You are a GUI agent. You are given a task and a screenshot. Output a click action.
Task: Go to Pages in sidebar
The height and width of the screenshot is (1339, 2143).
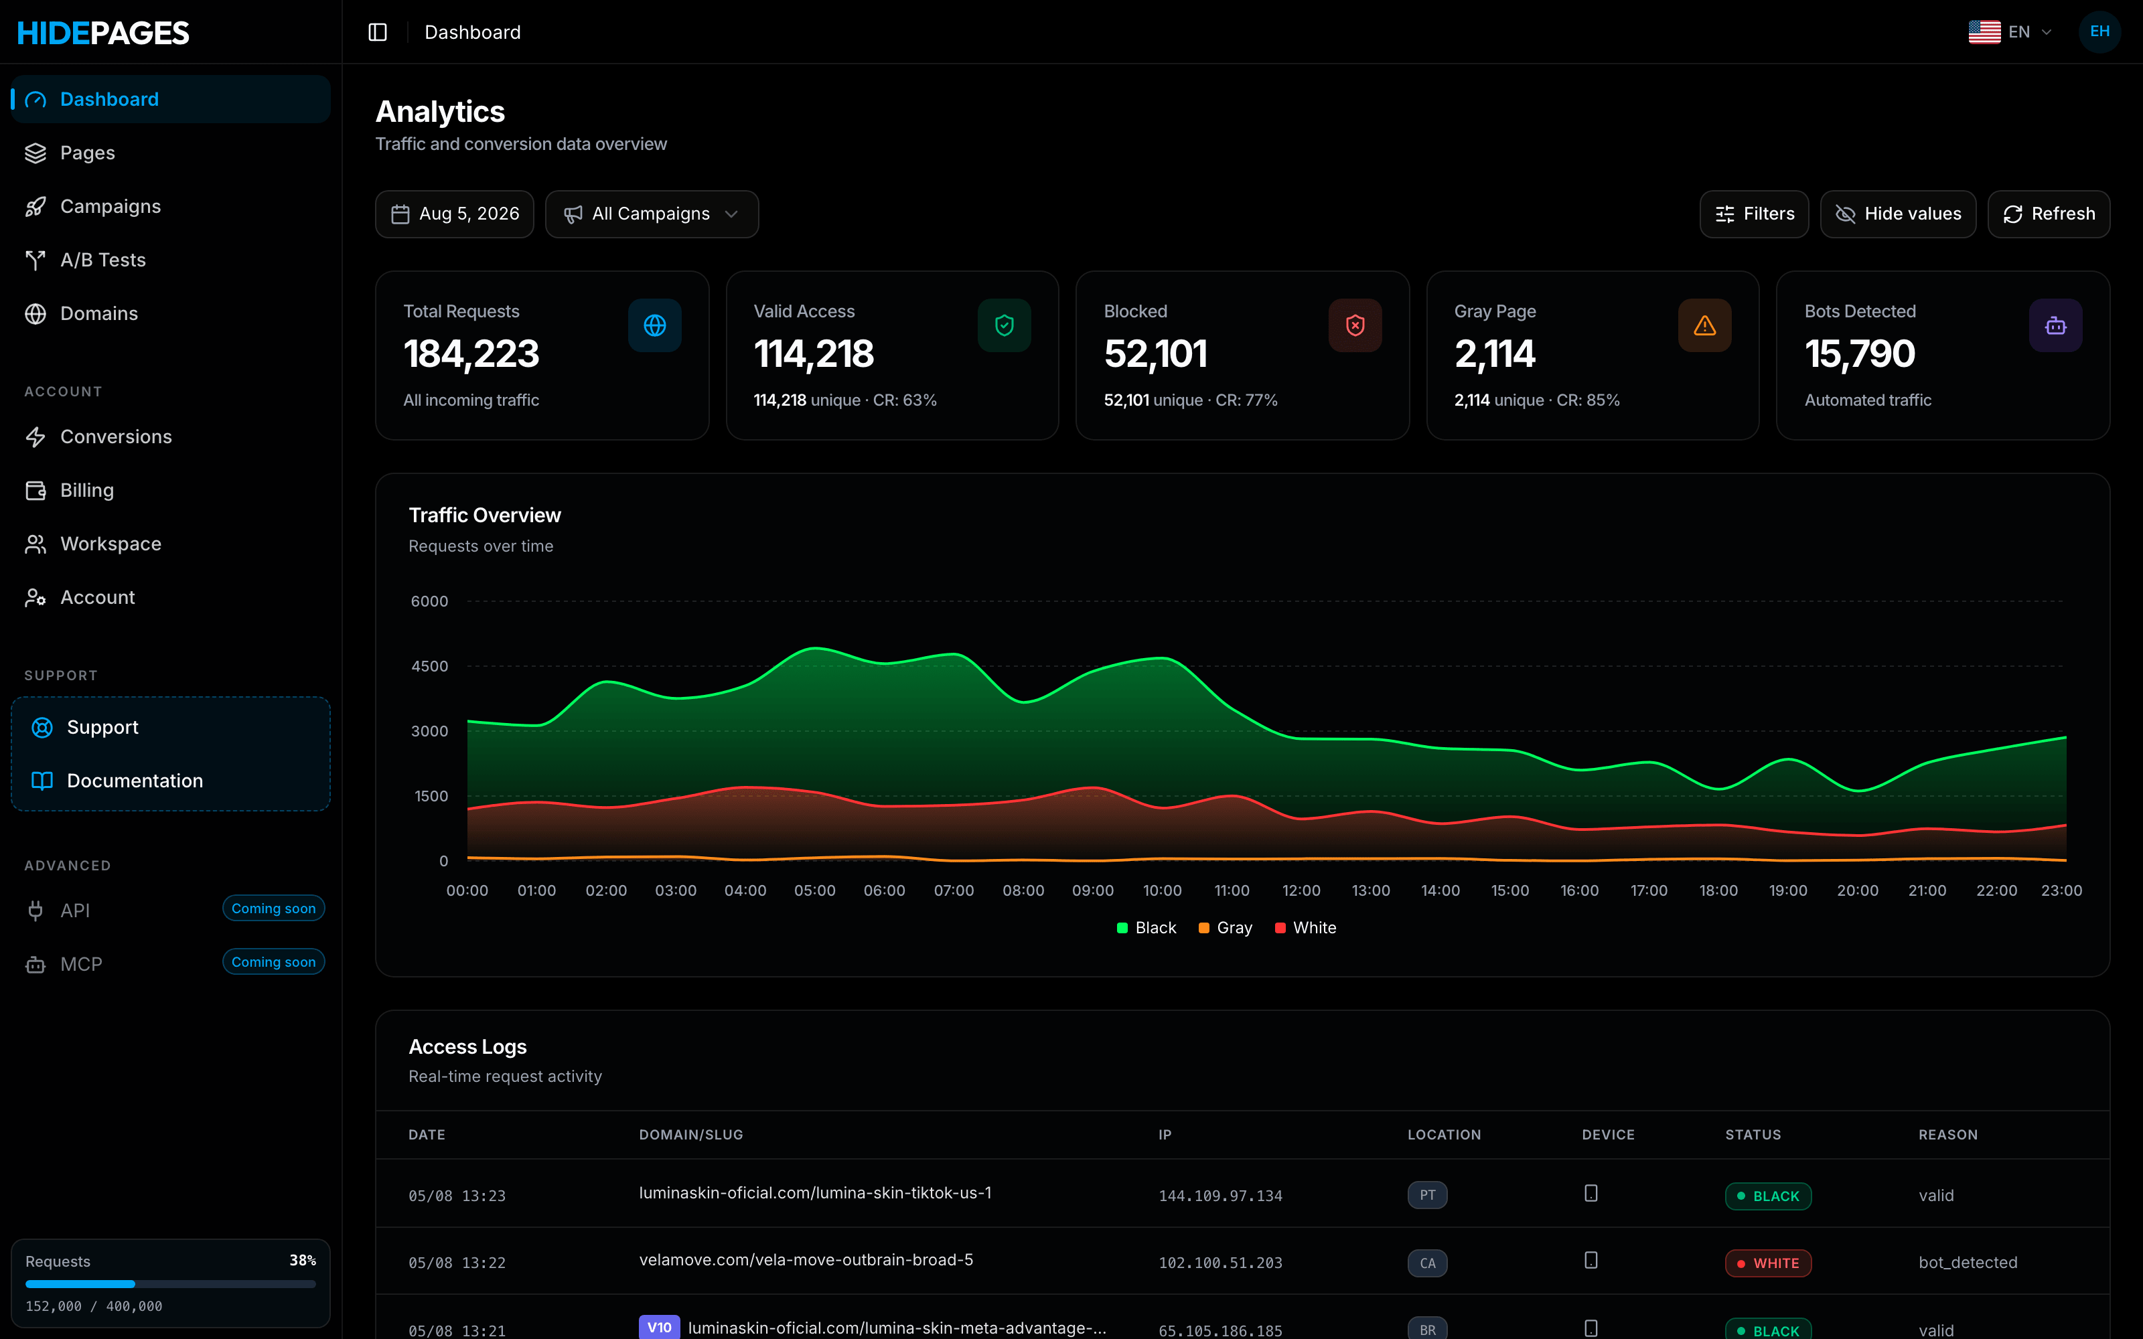coord(170,153)
